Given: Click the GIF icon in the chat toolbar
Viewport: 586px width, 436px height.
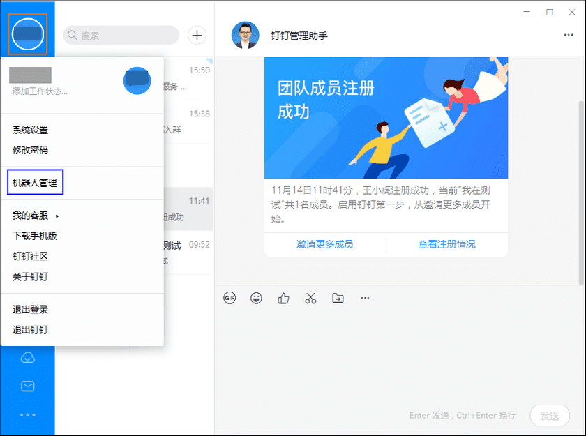Looking at the screenshot, I should click(x=230, y=298).
